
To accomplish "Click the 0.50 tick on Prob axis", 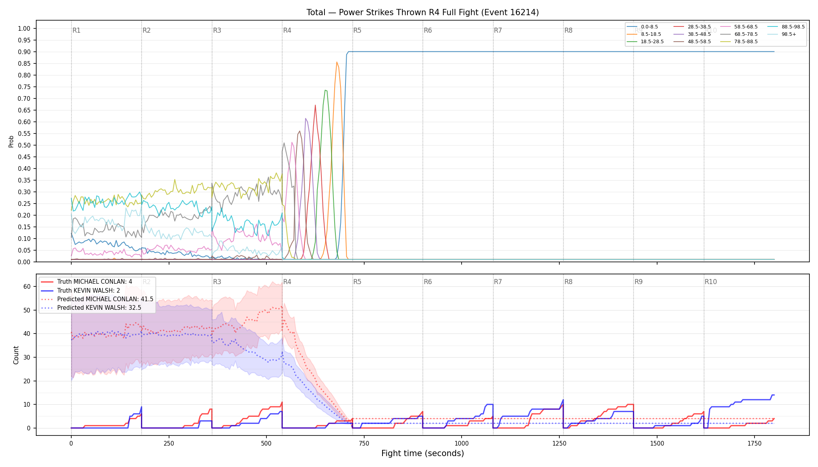I will [24, 145].
